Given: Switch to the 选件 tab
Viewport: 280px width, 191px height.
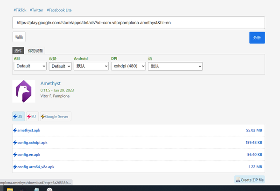Looking at the screenshot, I should click(x=18, y=51).
